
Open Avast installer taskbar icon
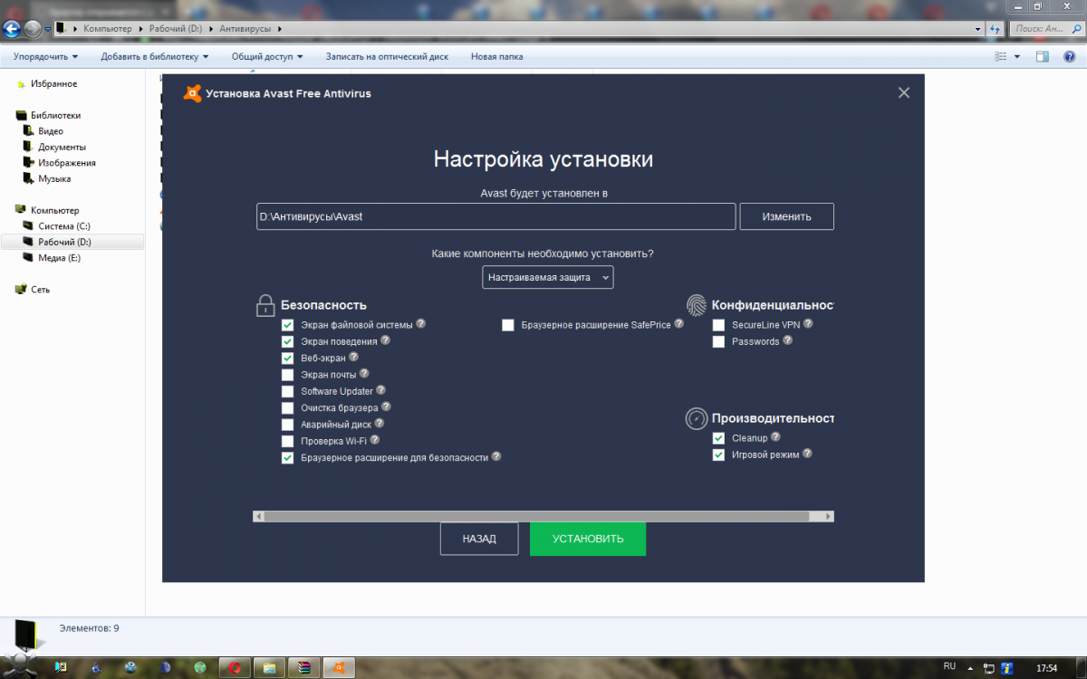coord(340,667)
